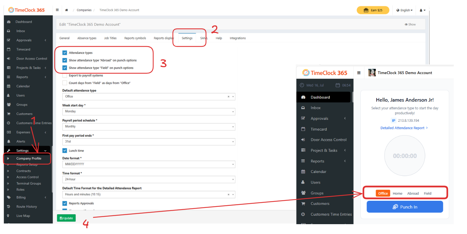Open the English language dropdown
467x234 pixels.
(x=404, y=10)
